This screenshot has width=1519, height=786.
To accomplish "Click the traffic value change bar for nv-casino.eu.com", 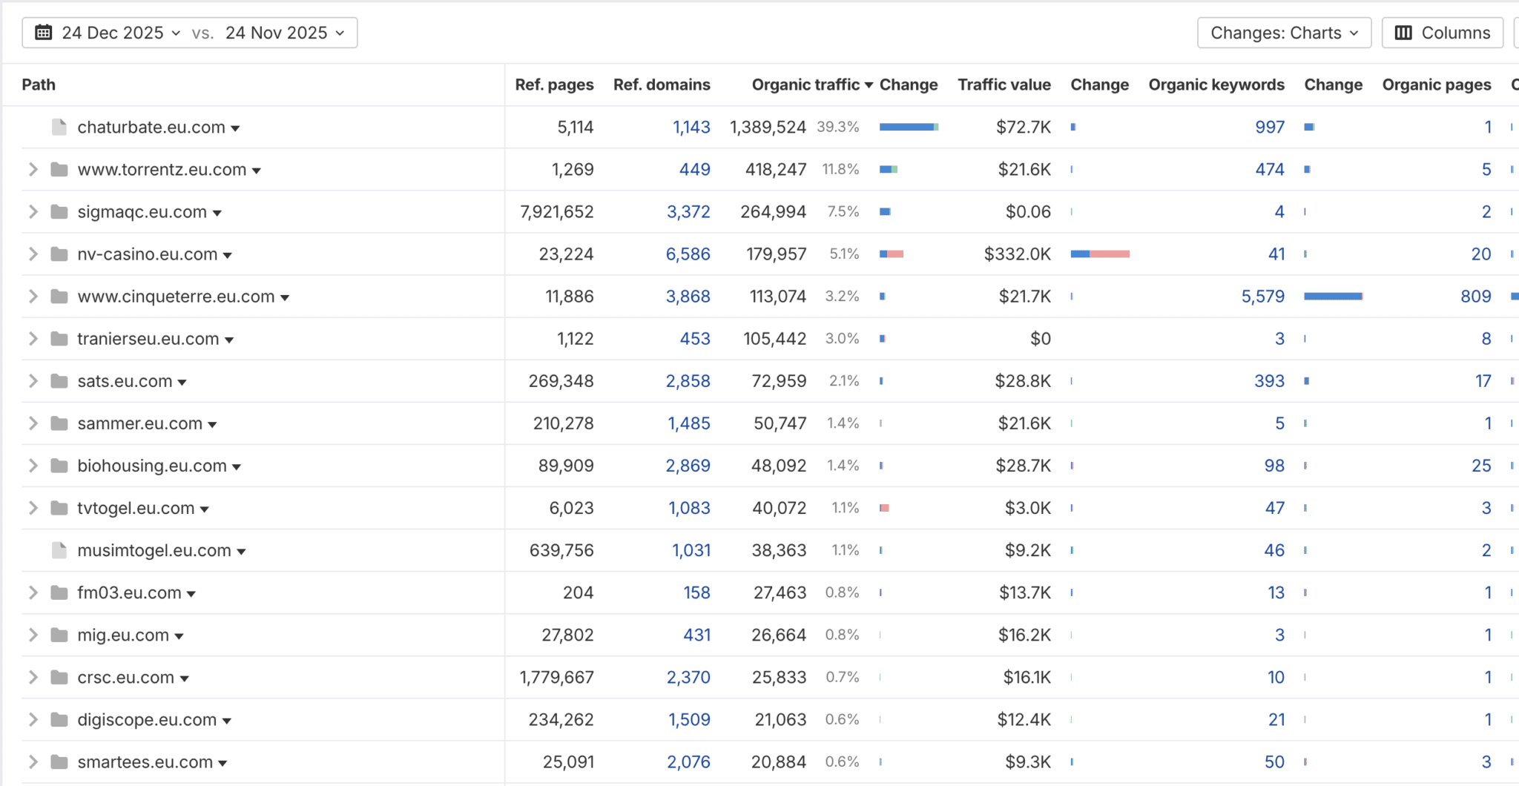I will 1100,254.
